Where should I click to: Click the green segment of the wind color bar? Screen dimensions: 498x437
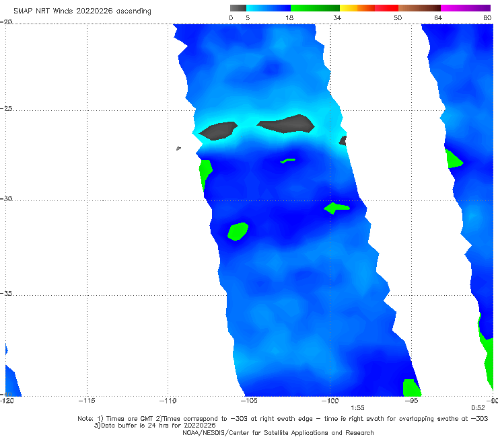pyautogui.click(x=315, y=8)
